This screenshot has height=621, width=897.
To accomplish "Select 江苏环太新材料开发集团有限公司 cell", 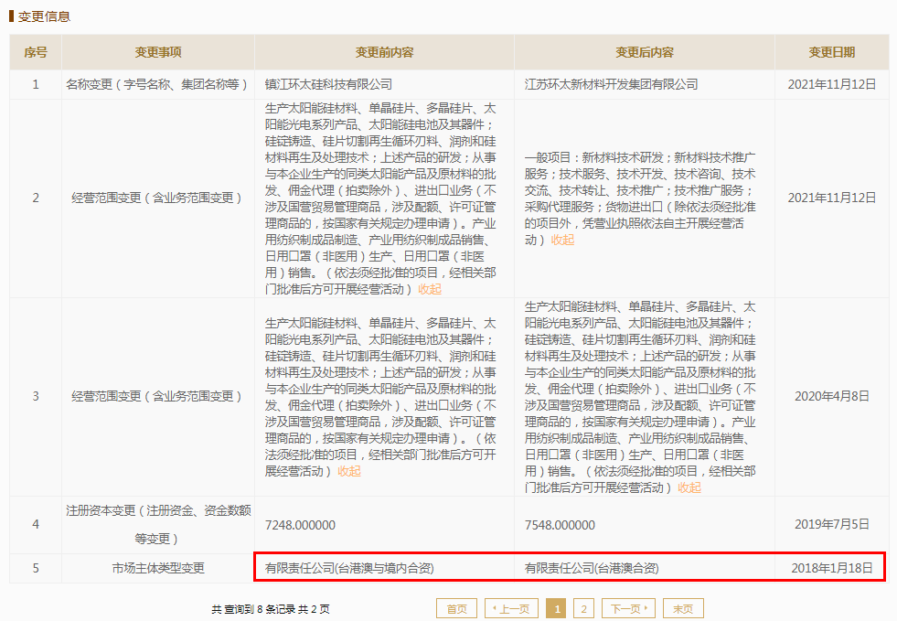I will click(644, 85).
